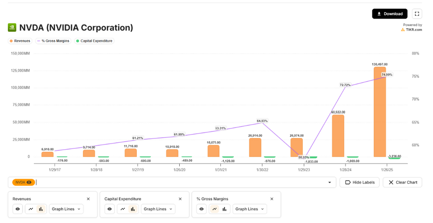The width and height of the screenshot is (433, 223).
Task: Click the 1/29/23 x-axis date label
Action: pyautogui.click(x=304, y=170)
